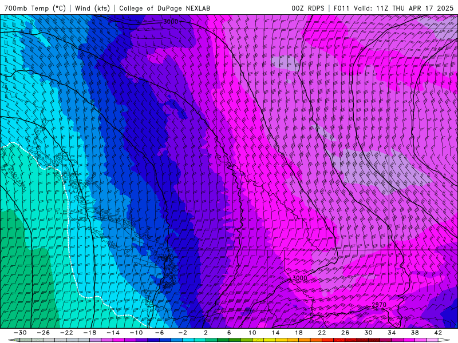Select the -14 colorbar scale label
The height and width of the screenshot is (343, 458).
pyautogui.click(x=113, y=333)
